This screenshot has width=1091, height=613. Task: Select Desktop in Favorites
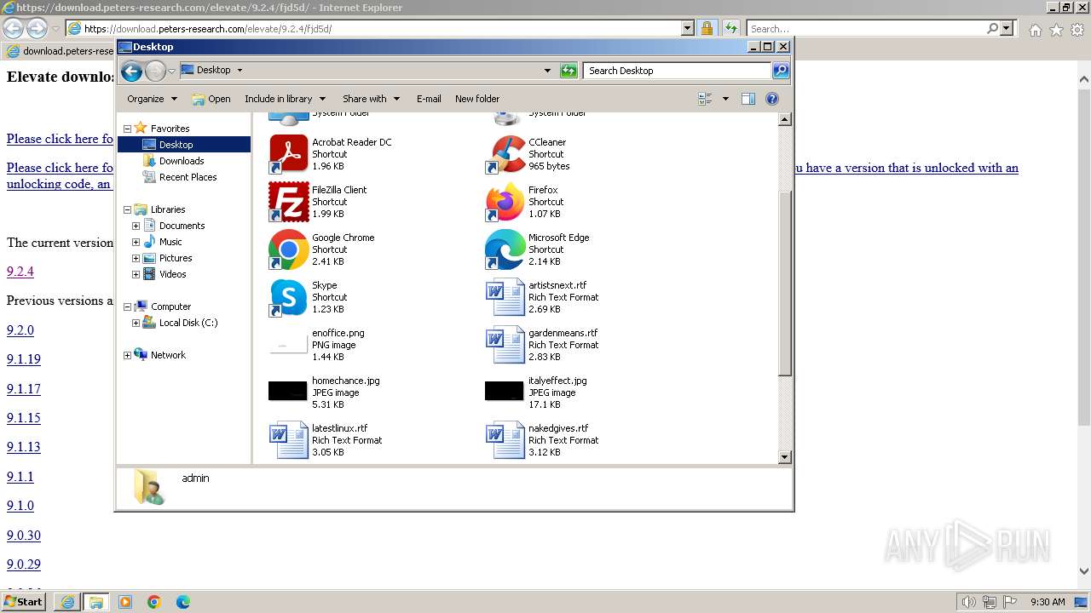(176, 145)
